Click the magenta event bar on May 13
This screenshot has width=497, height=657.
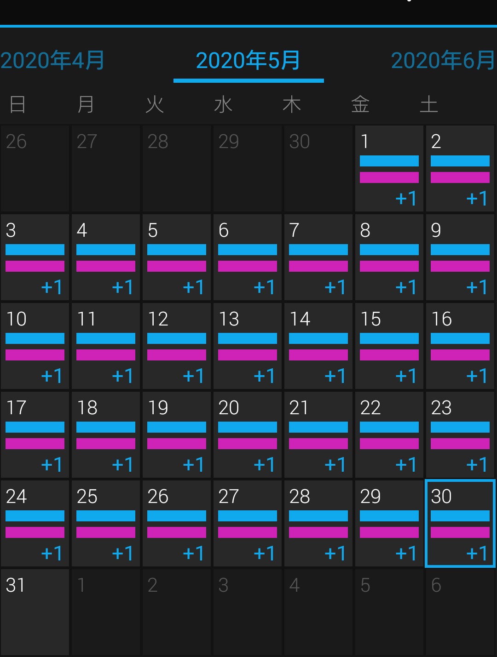(x=248, y=355)
